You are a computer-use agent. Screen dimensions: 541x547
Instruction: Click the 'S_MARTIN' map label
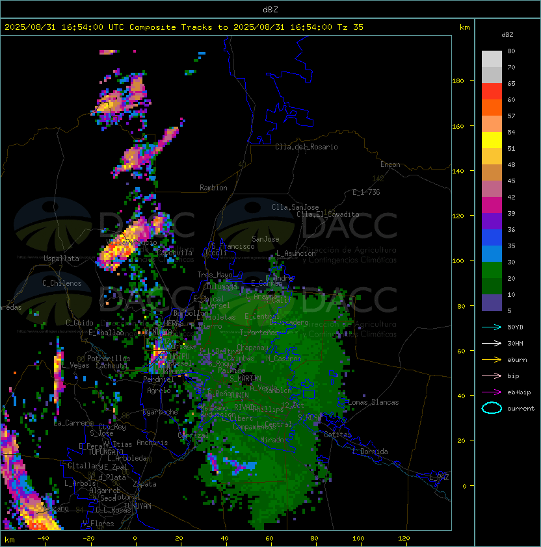(x=245, y=379)
